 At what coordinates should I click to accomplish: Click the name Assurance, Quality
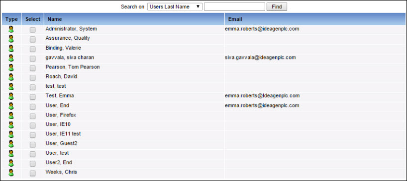pos(68,38)
